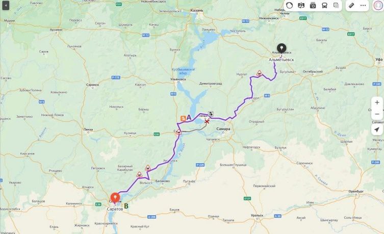
Task: Click the black Альметьевск start pin
Action: [281, 48]
